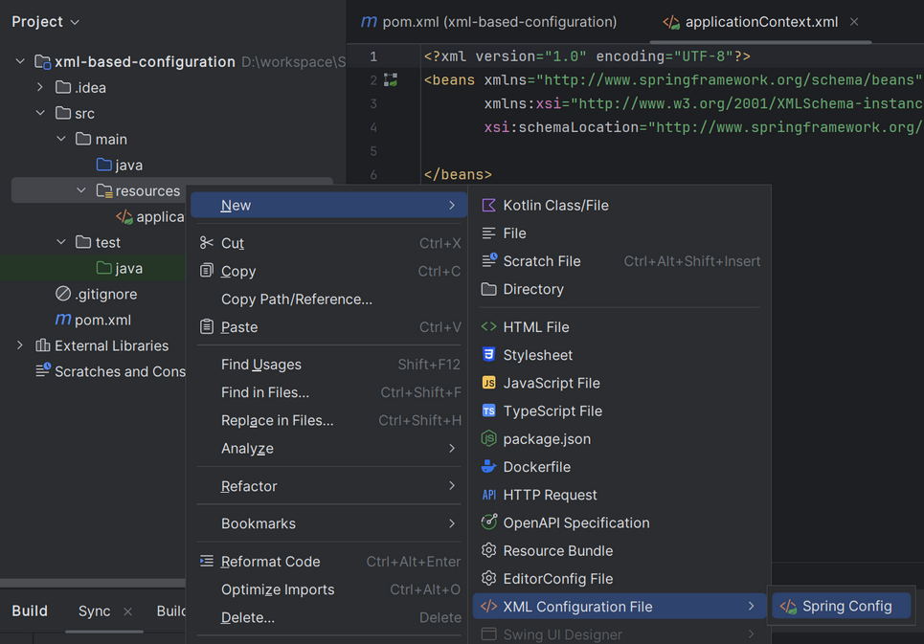Click the Kotlin Class/File icon
This screenshot has height=644, width=924.
pyautogui.click(x=489, y=206)
